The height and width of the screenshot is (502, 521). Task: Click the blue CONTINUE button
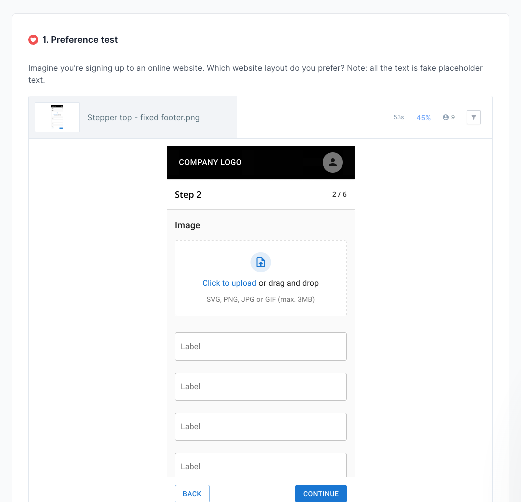pos(321,493)
